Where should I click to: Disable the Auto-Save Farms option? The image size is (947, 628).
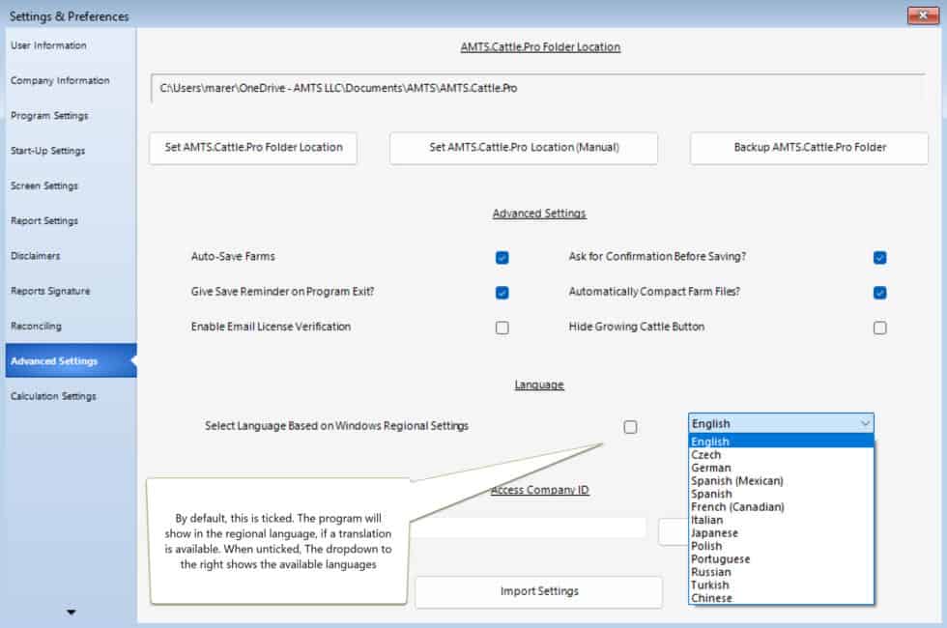[x=502, y=257]
